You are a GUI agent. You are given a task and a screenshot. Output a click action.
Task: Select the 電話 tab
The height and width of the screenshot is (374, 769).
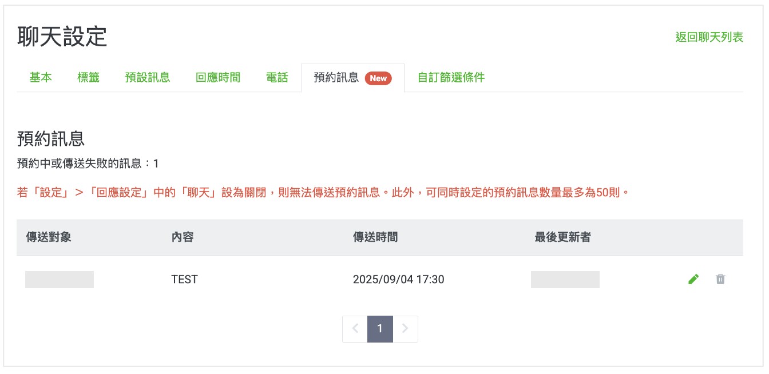pos(278,78)
